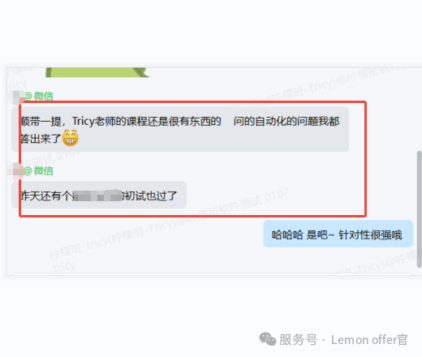The height and width of the screenshot is (357, 422).
Task: Open the avatar above the 昨天 message
Action: click(16, 172)
